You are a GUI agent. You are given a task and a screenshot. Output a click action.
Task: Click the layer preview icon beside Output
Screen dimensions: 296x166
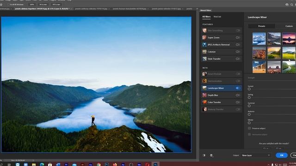211,155
